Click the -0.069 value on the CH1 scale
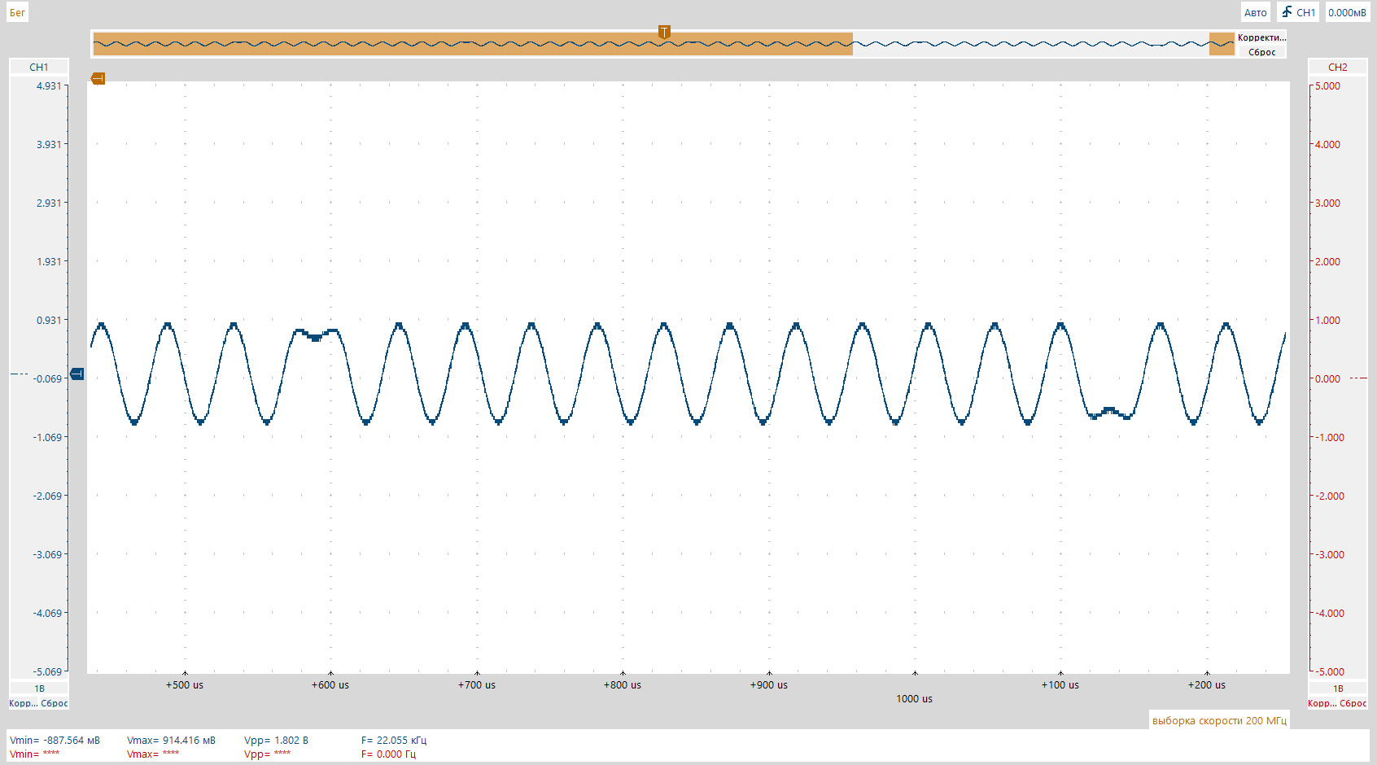 tap(47, 378)
